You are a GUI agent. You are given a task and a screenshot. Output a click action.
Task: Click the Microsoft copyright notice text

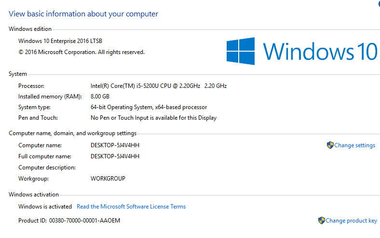click(x=81, y=52)
